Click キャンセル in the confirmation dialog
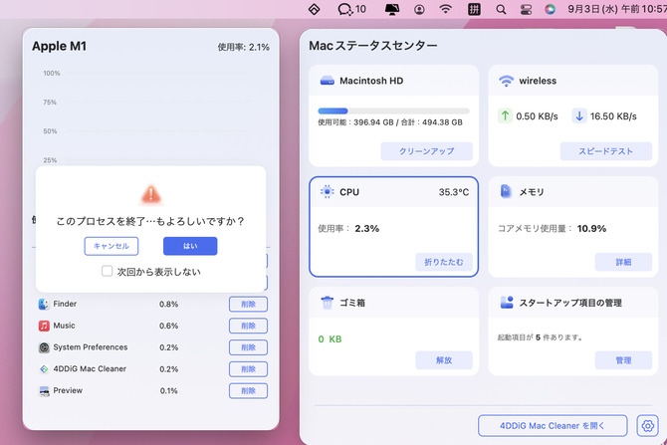Image resolution: width=667 pixels, height=445 pixels. (x=111, y=246)
